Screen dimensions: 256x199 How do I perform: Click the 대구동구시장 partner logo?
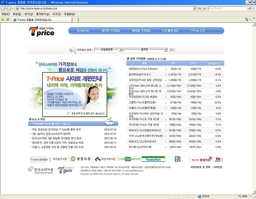click(60, 159)
